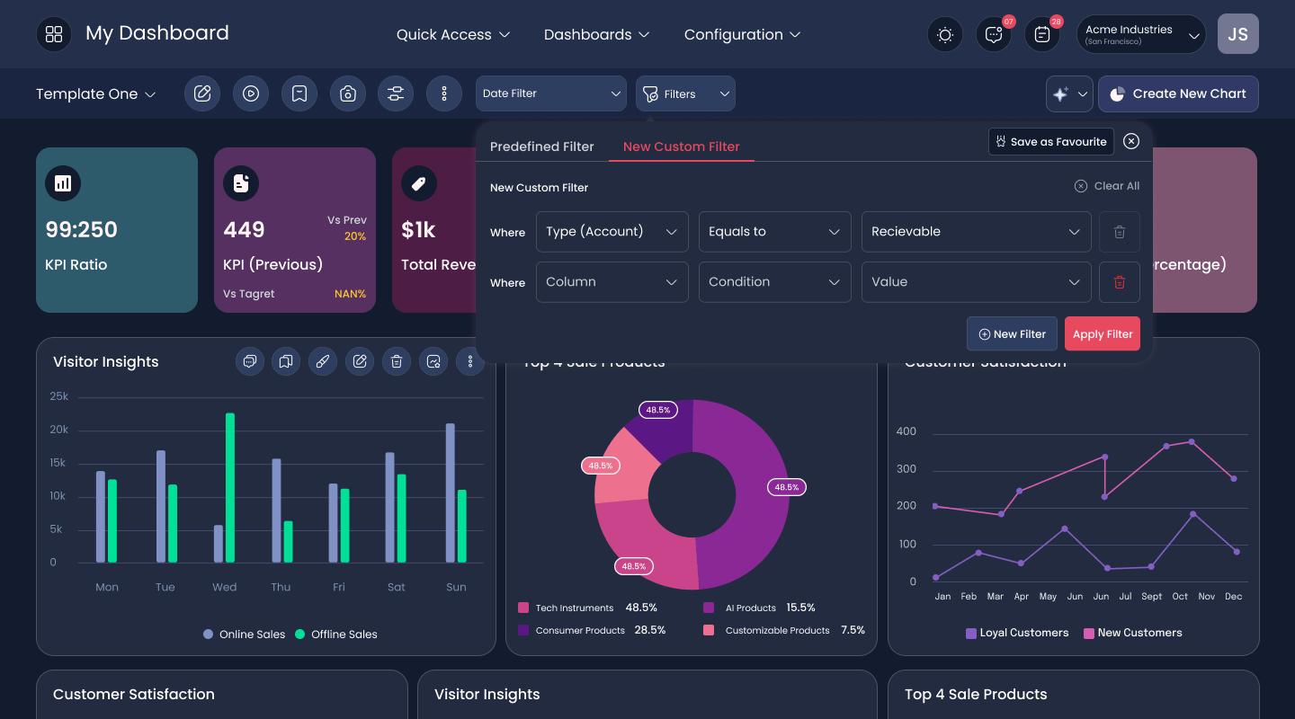Expand the Acme Industries company selector
Image resolution: width=1295 pixels, height=719 pixels.
pos(1141,34)
